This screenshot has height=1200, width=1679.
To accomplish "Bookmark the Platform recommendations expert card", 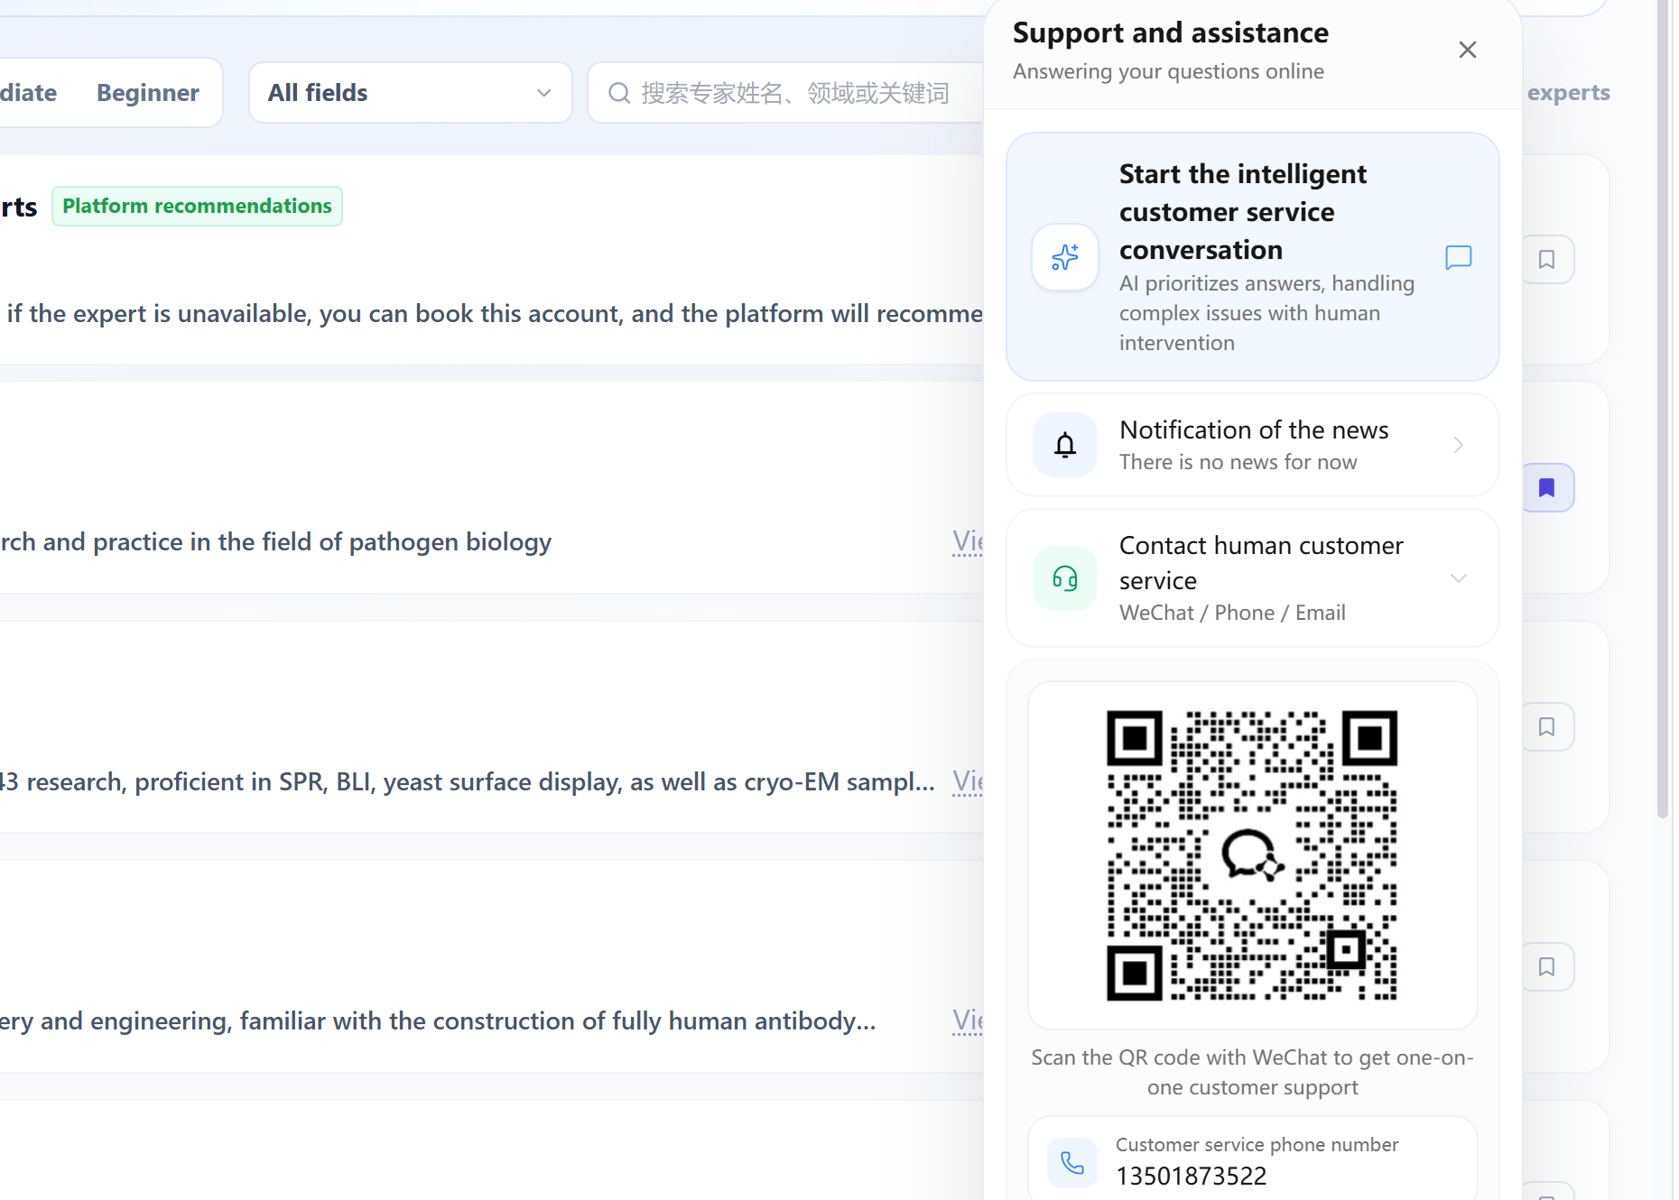I will click(x=1547, y=260).
